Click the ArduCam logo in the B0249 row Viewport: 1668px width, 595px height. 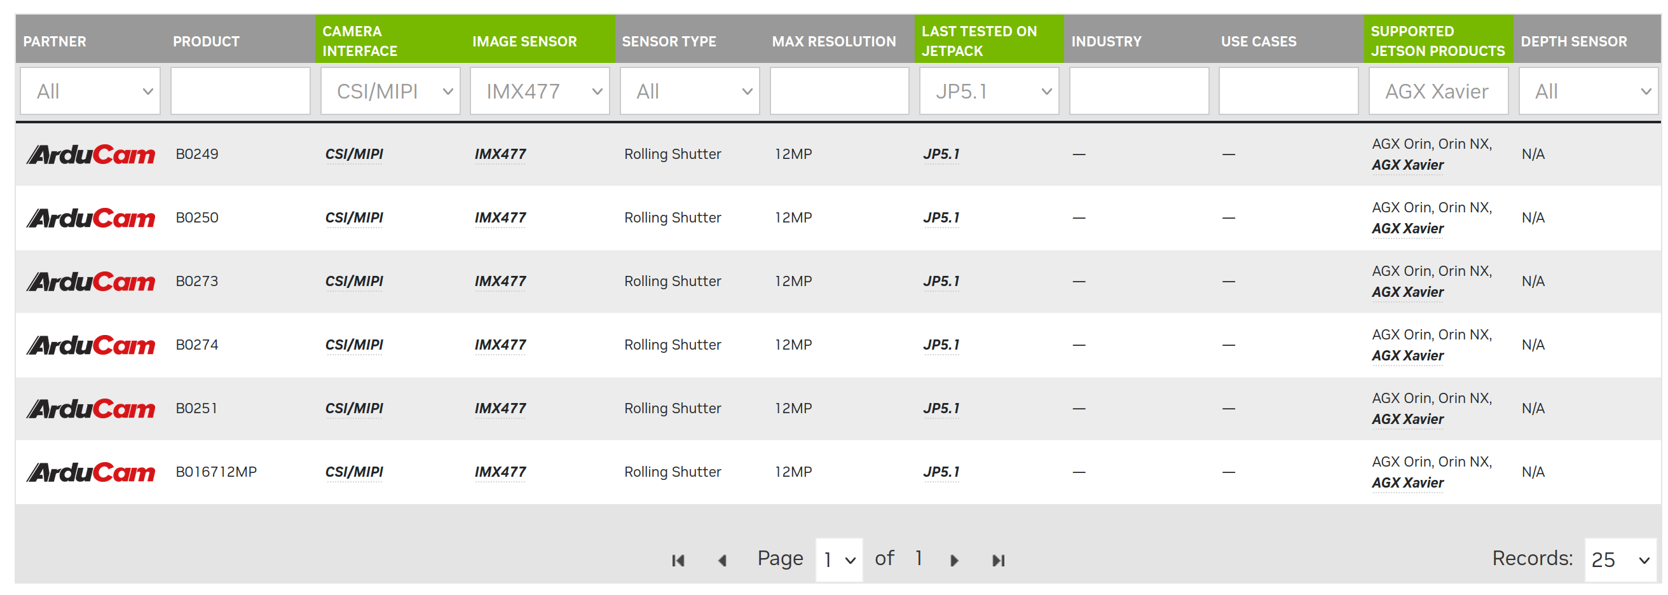[x=91, y=154]
